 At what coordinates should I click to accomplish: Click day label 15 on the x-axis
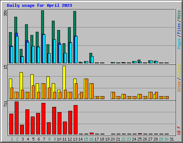point(86,139)
